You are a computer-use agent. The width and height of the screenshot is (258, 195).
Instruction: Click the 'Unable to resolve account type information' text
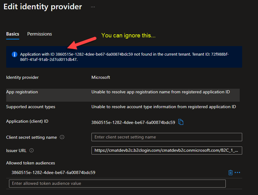163,107
